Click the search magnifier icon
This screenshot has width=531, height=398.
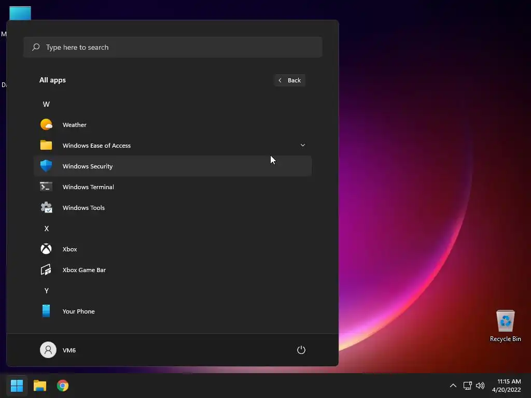pyautogui.click(x=36, y=47)
